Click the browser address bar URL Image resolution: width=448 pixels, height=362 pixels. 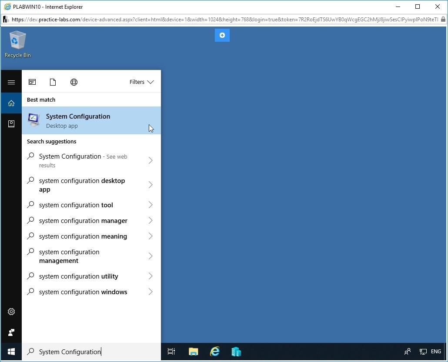pos(225,20)
